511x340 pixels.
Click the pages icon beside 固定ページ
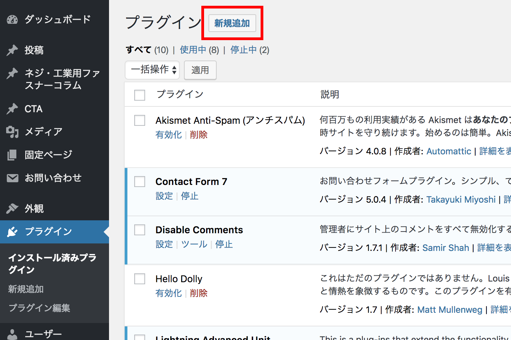pos(12,155)
